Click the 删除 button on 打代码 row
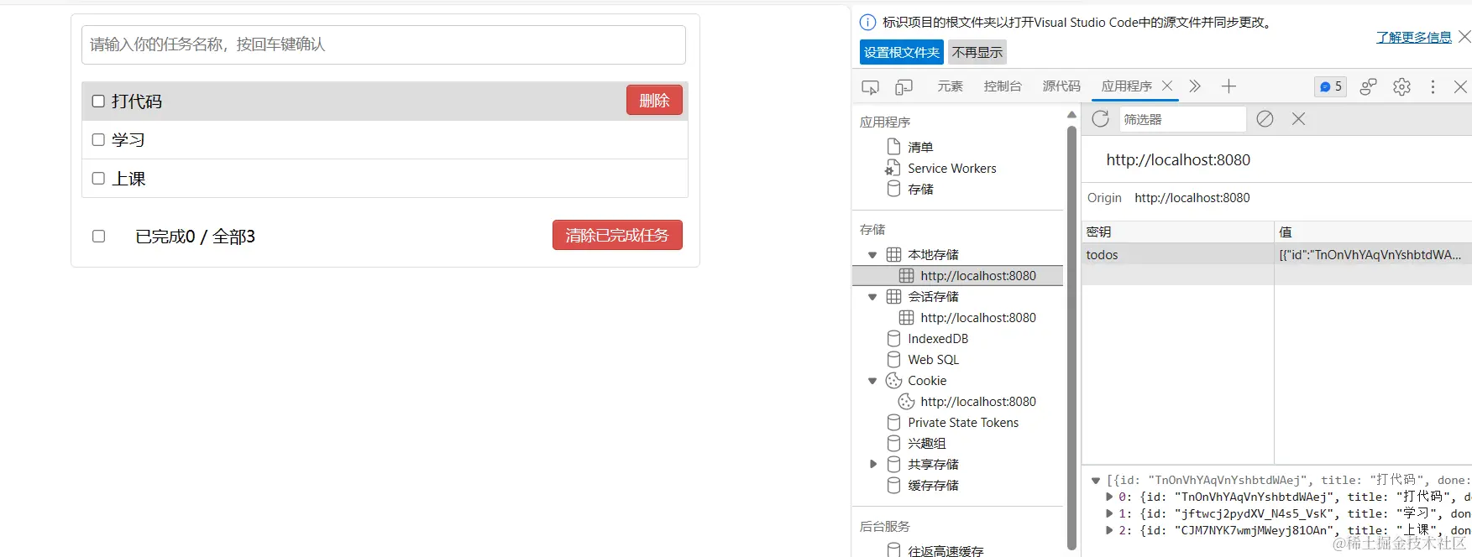Image resolution: width=1472 pixels, height=557 pixels. point(654,101)
